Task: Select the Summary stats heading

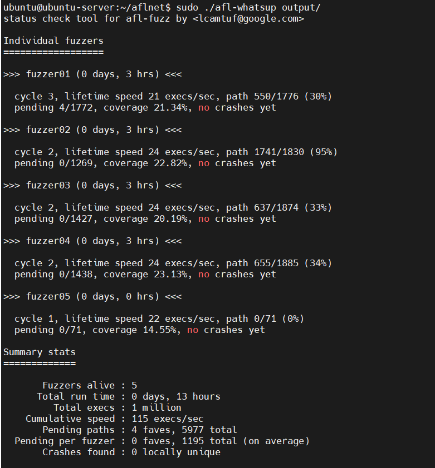Action: (x=40, y=352)
